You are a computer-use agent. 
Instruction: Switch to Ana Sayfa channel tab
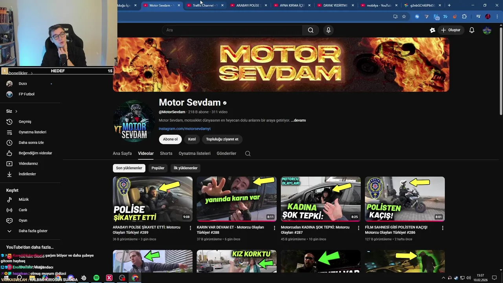coord(122,154)
